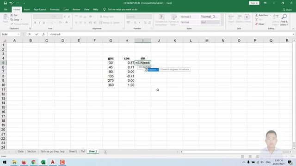Image resolution: width=296 pixels, height=166 pixels.
Task: Open the Sheet1 worksheet tab
Action: point(73,152)
